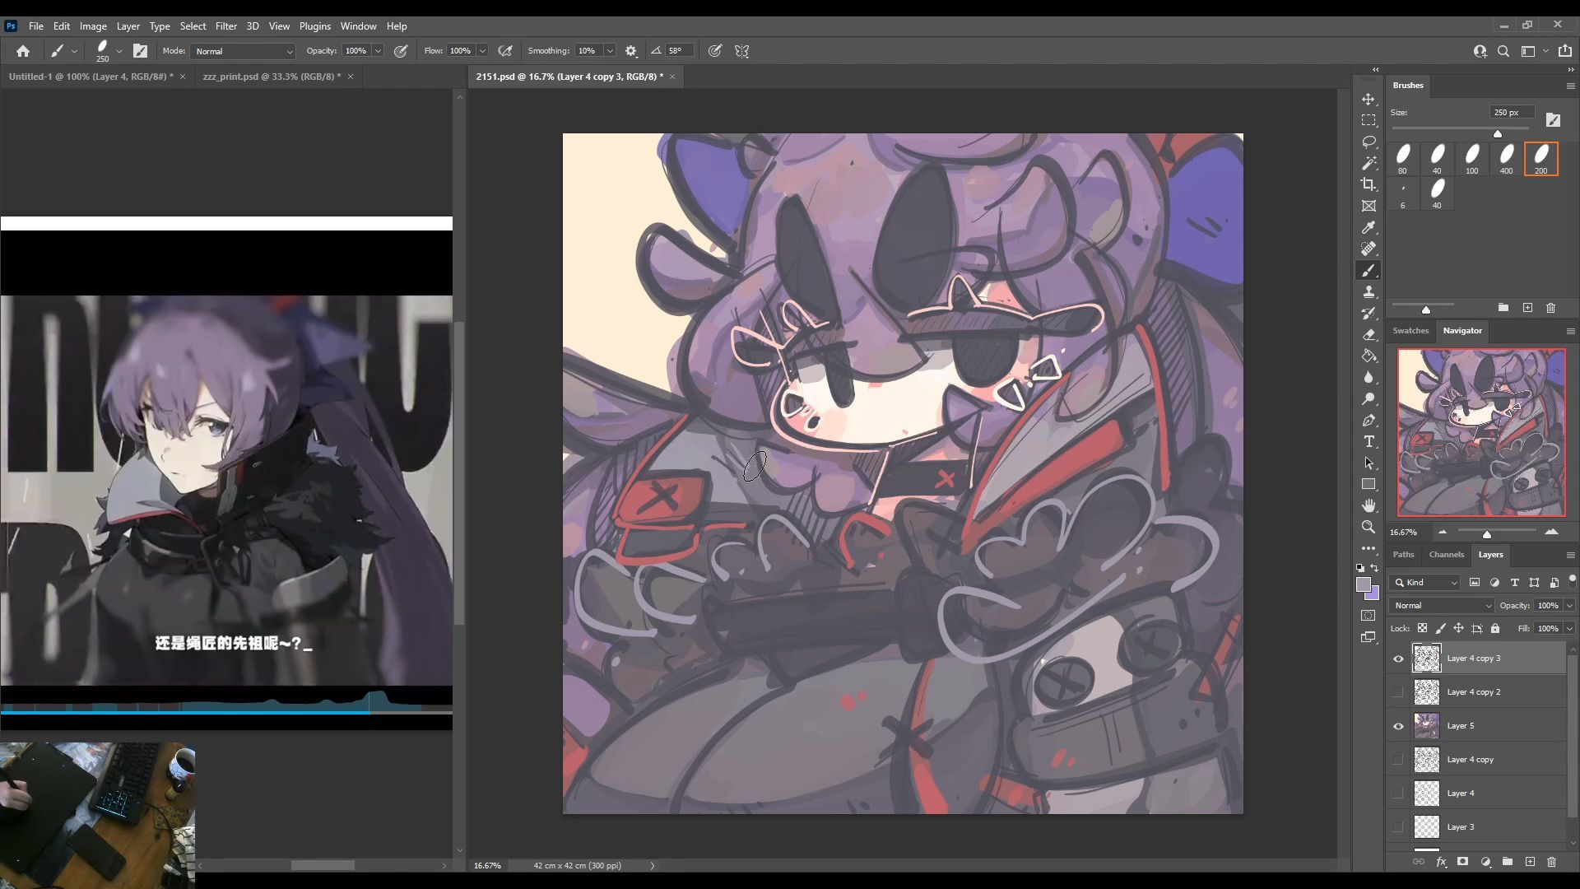Expand the Smoothing value dropdown
Image resolution: width=1580 pixels, height=889 pixels.
(610, 51)
